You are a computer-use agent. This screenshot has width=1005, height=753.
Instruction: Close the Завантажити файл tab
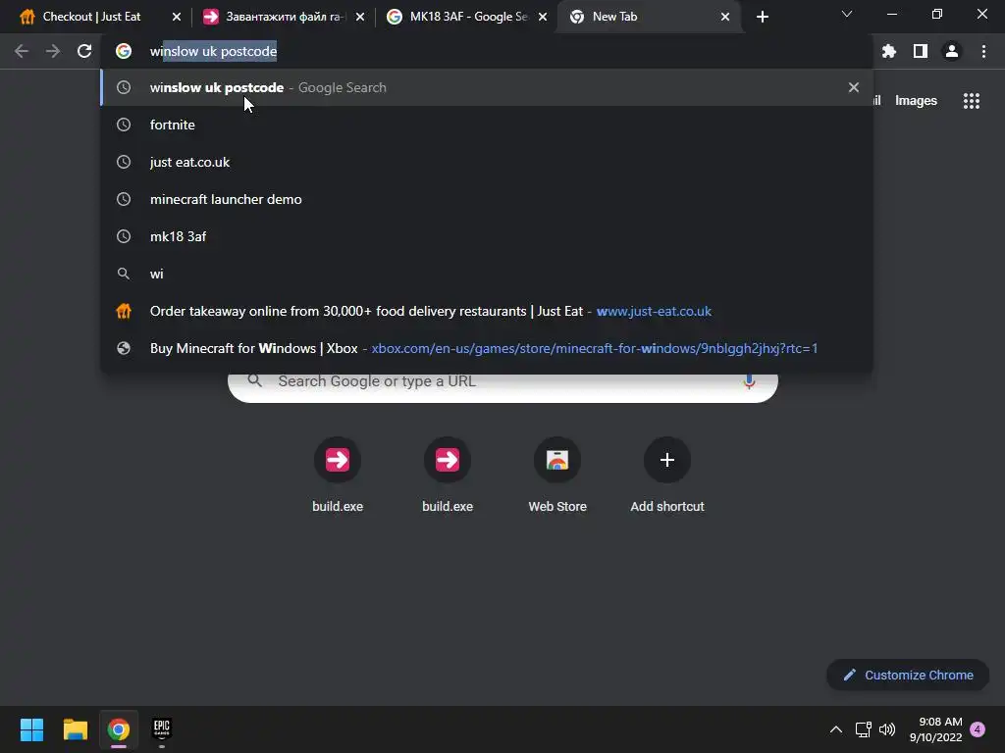360,17
